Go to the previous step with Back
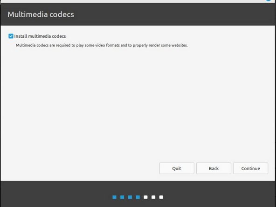 pyautogui.click(x=214, y=168)
